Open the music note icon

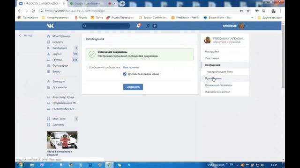[x=148, y=26]
